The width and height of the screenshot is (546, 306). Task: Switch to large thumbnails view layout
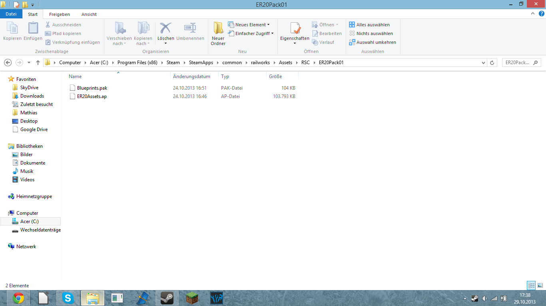540,285
